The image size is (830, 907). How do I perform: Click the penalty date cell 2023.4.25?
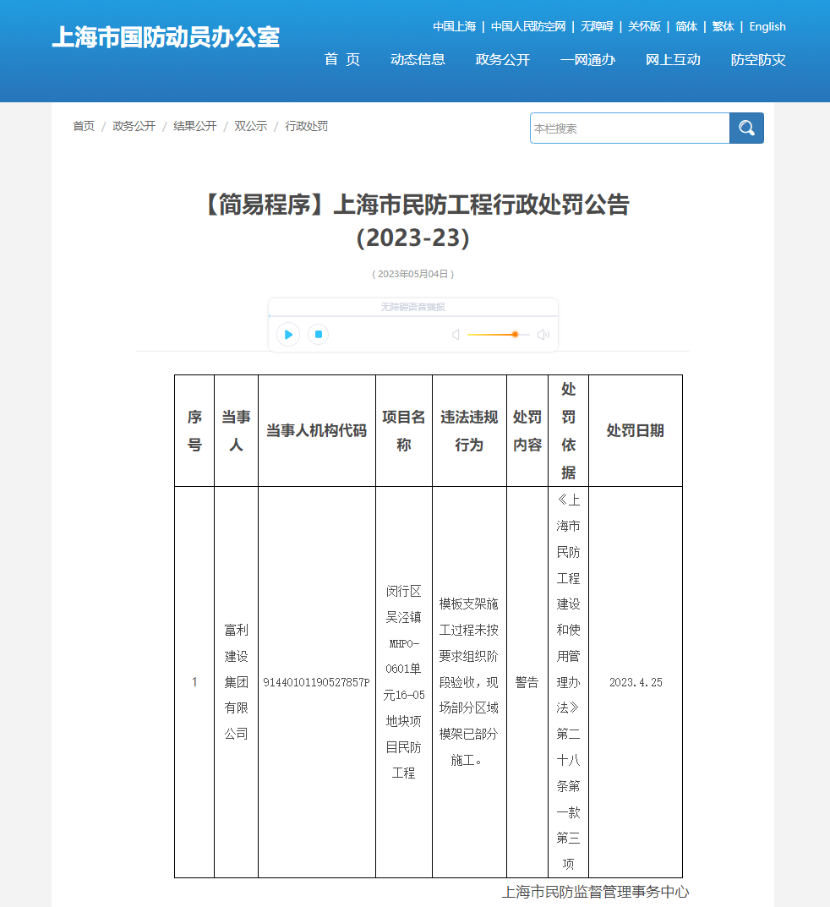[635, 682]
